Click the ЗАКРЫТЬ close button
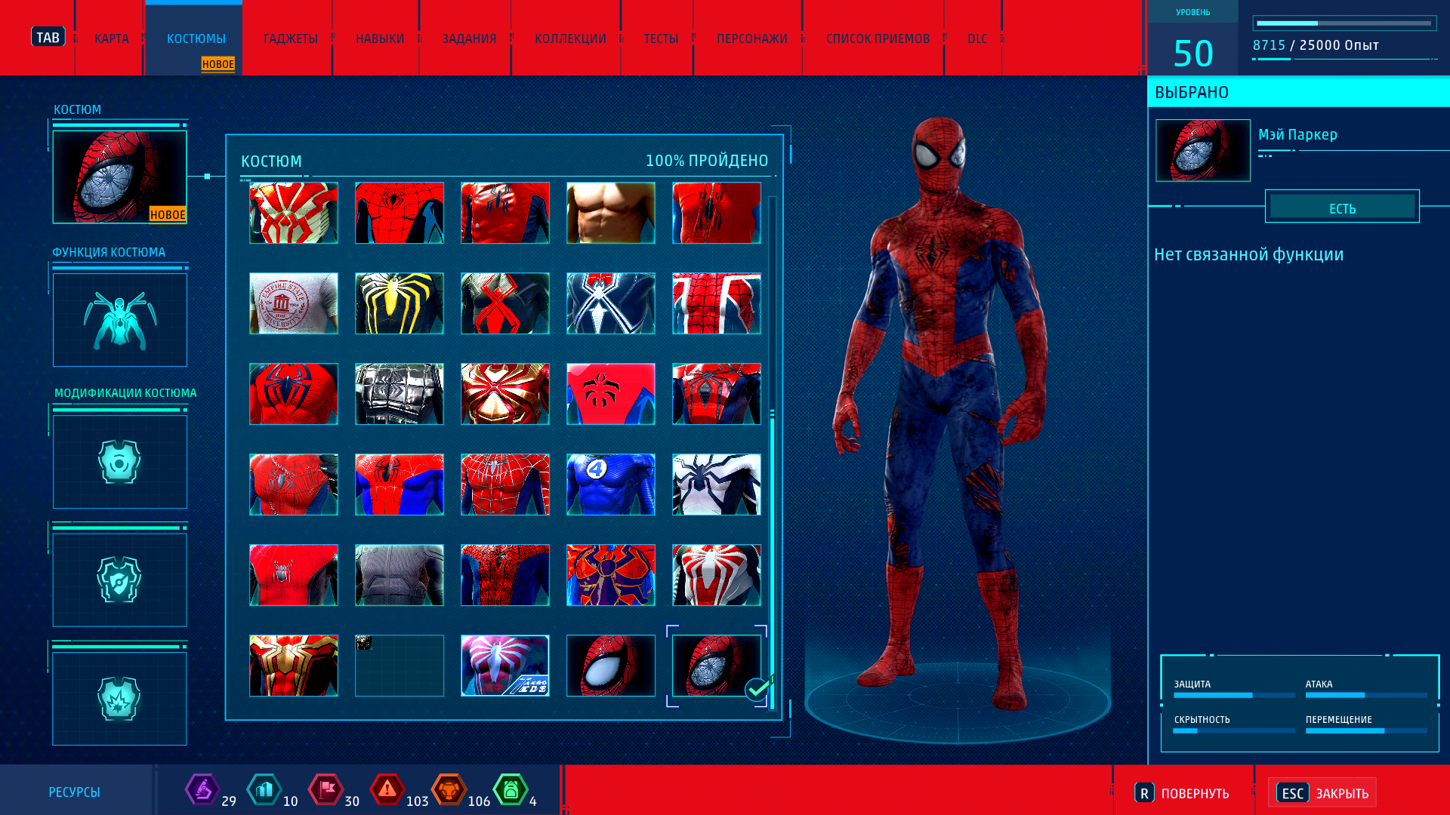1450x815 pixels. point(1322,793)
